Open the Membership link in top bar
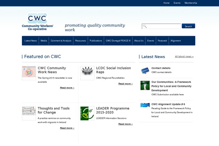219x146 pixels. (x=191, y=3)
